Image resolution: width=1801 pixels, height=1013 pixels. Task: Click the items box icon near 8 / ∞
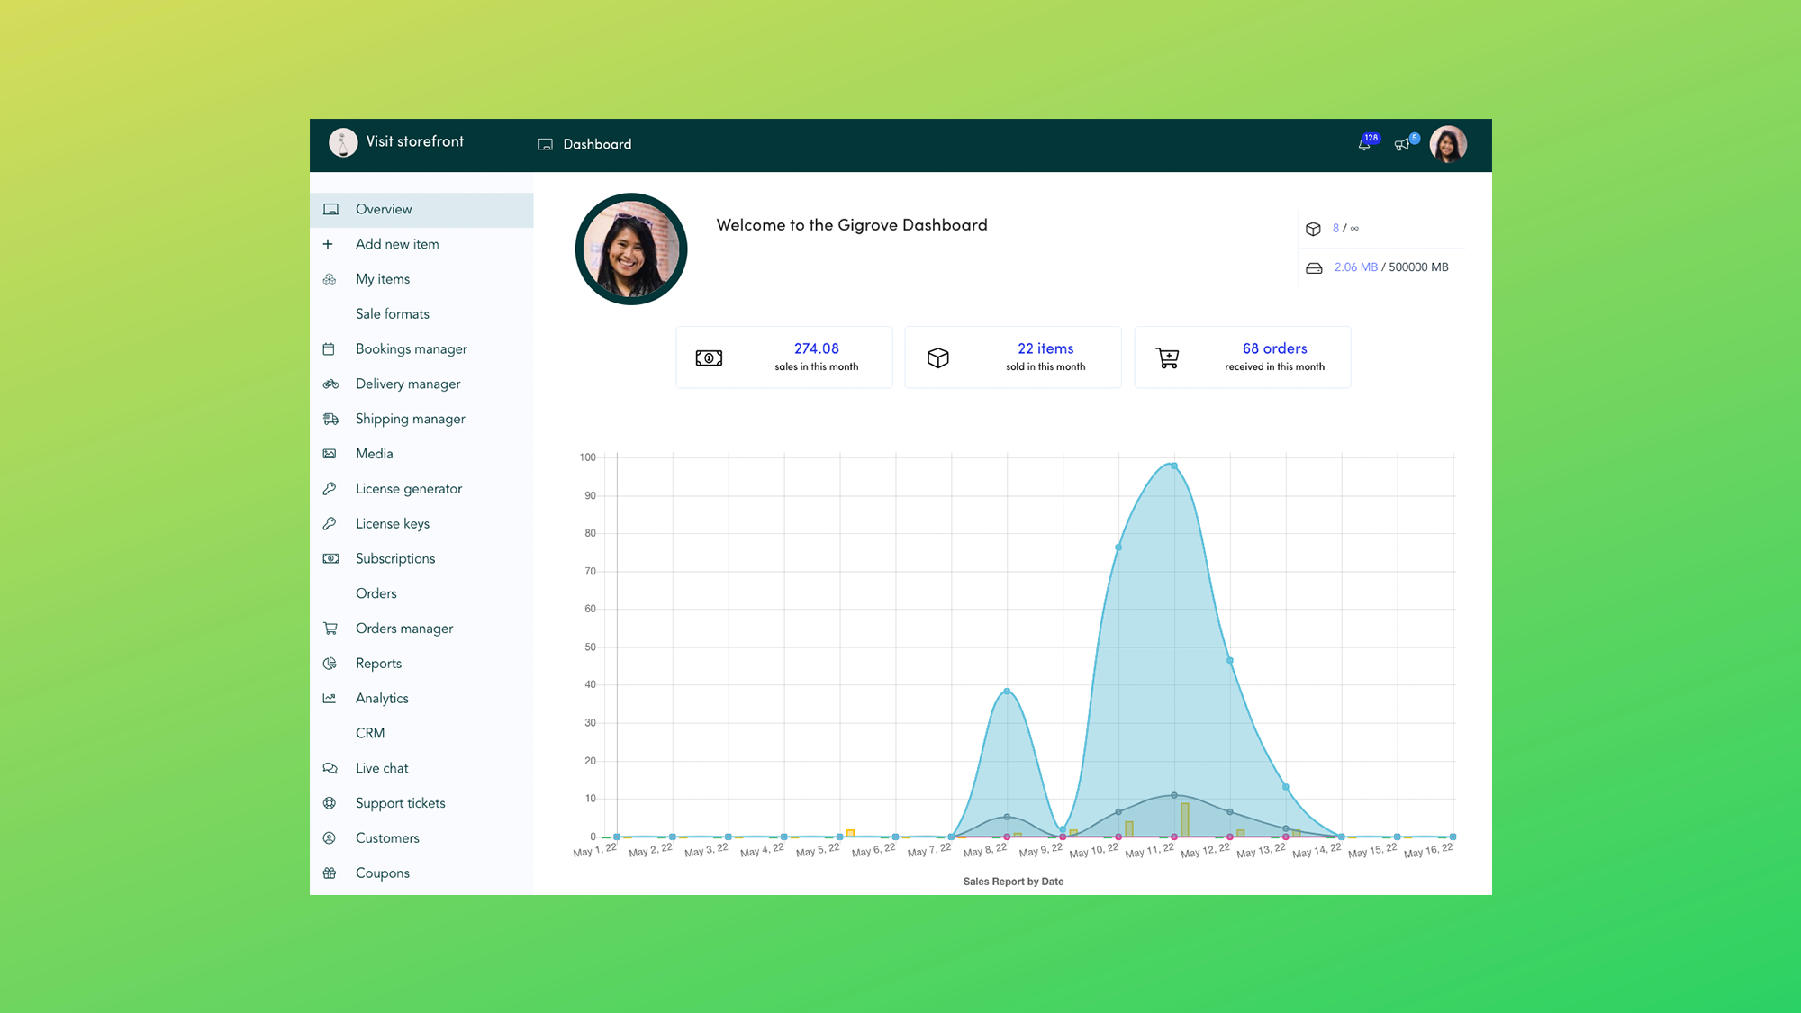1313,229
